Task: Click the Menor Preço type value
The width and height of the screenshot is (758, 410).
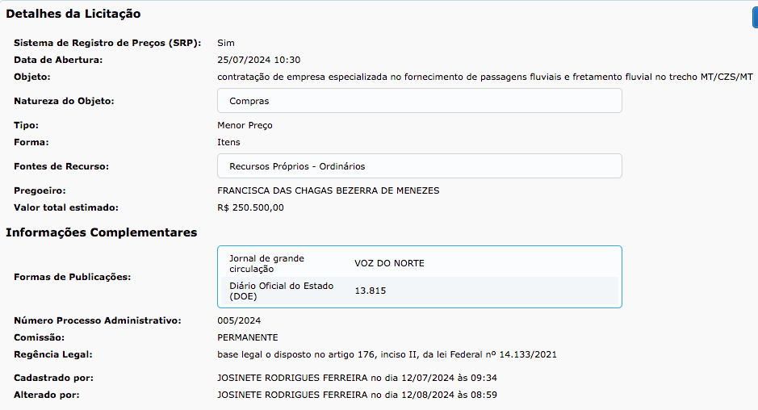Action: point(245,126)
